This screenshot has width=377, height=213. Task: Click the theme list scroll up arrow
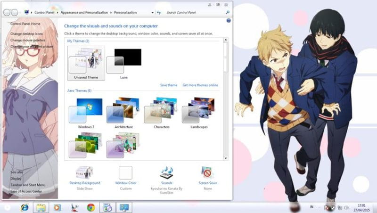click(x=226, y=40)
